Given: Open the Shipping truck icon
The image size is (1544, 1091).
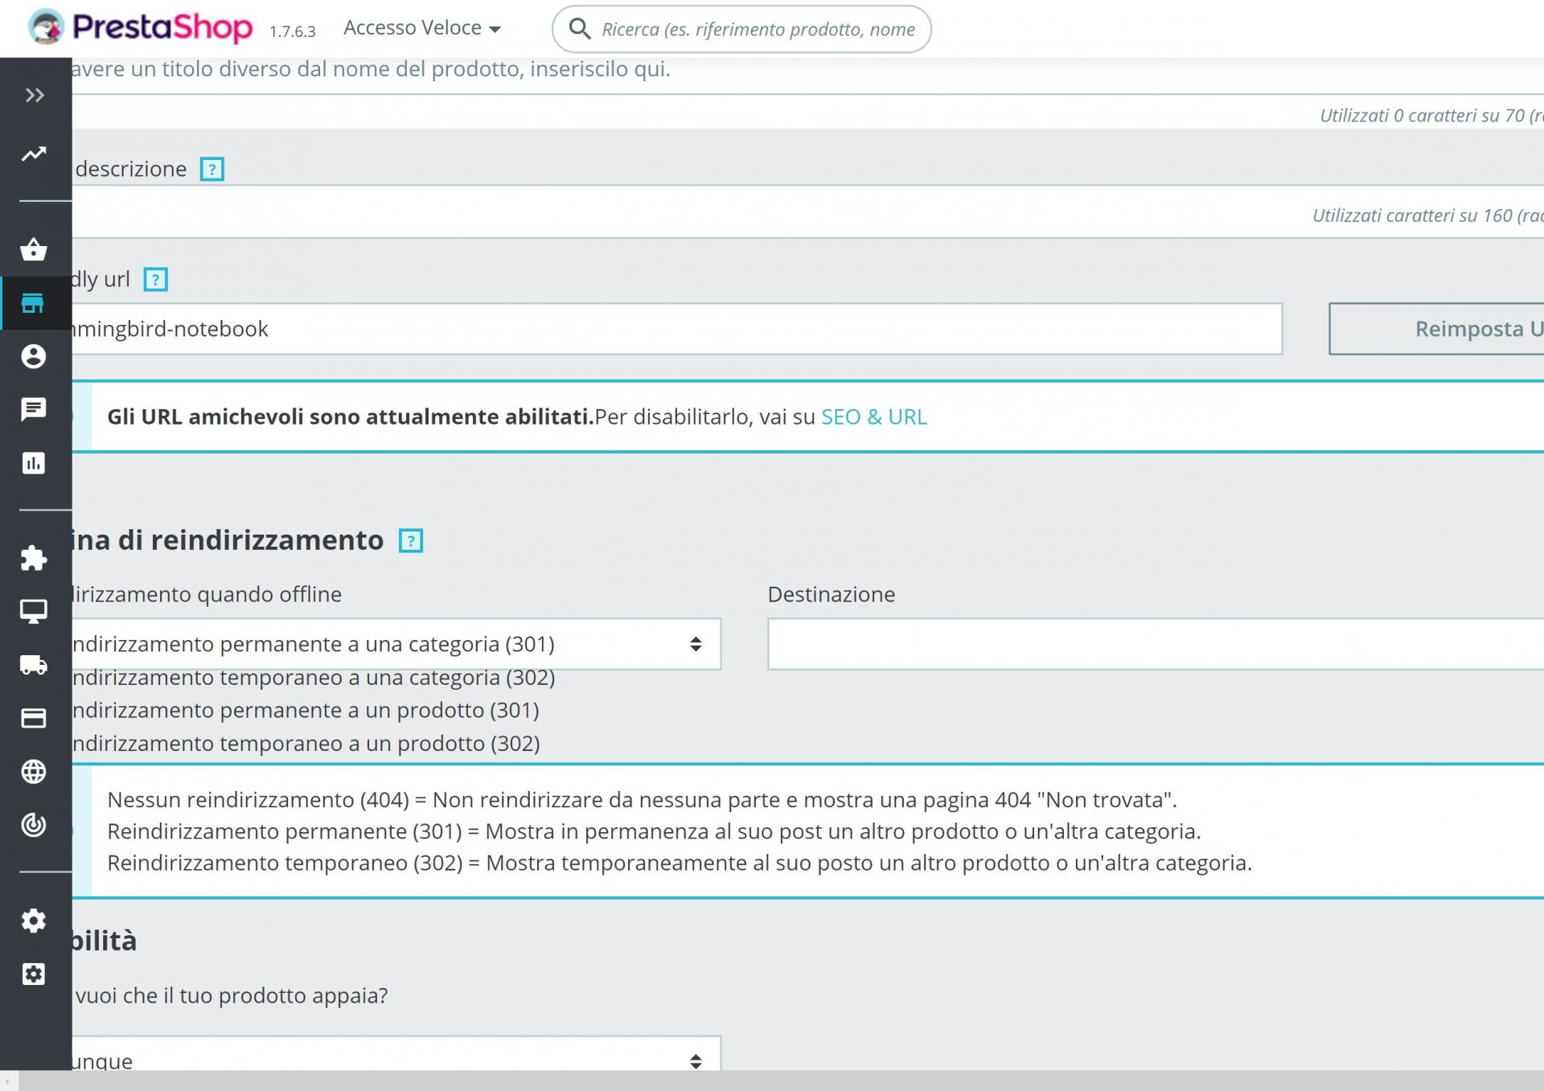Looking at the screenshot, I should pos(34,665).
